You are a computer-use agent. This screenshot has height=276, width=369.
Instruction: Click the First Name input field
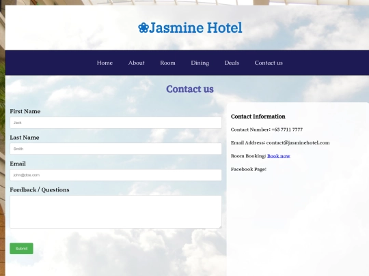(115, 123)
